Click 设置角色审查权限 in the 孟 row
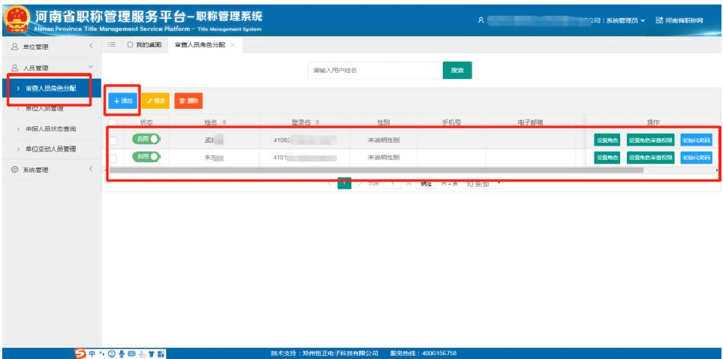 point(651,140)
